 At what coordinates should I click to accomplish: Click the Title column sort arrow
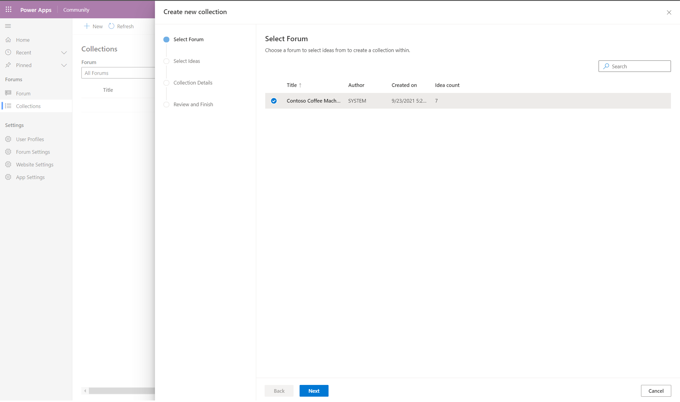tap(300, 85)
